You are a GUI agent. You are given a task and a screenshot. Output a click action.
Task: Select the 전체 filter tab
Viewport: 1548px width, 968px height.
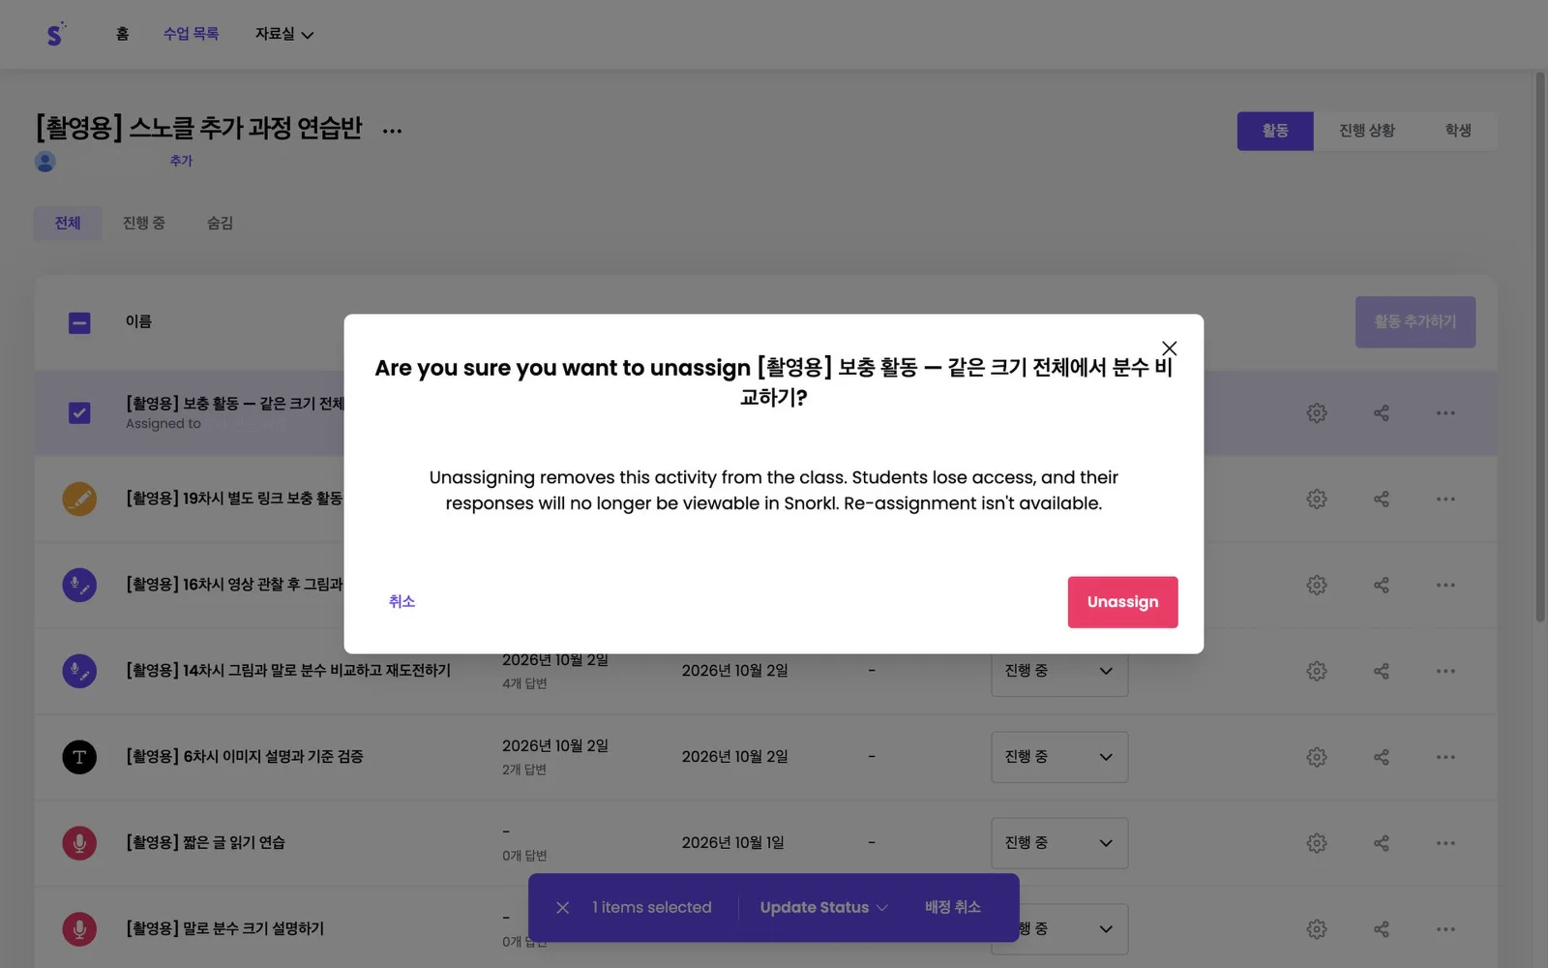[68, 224]
